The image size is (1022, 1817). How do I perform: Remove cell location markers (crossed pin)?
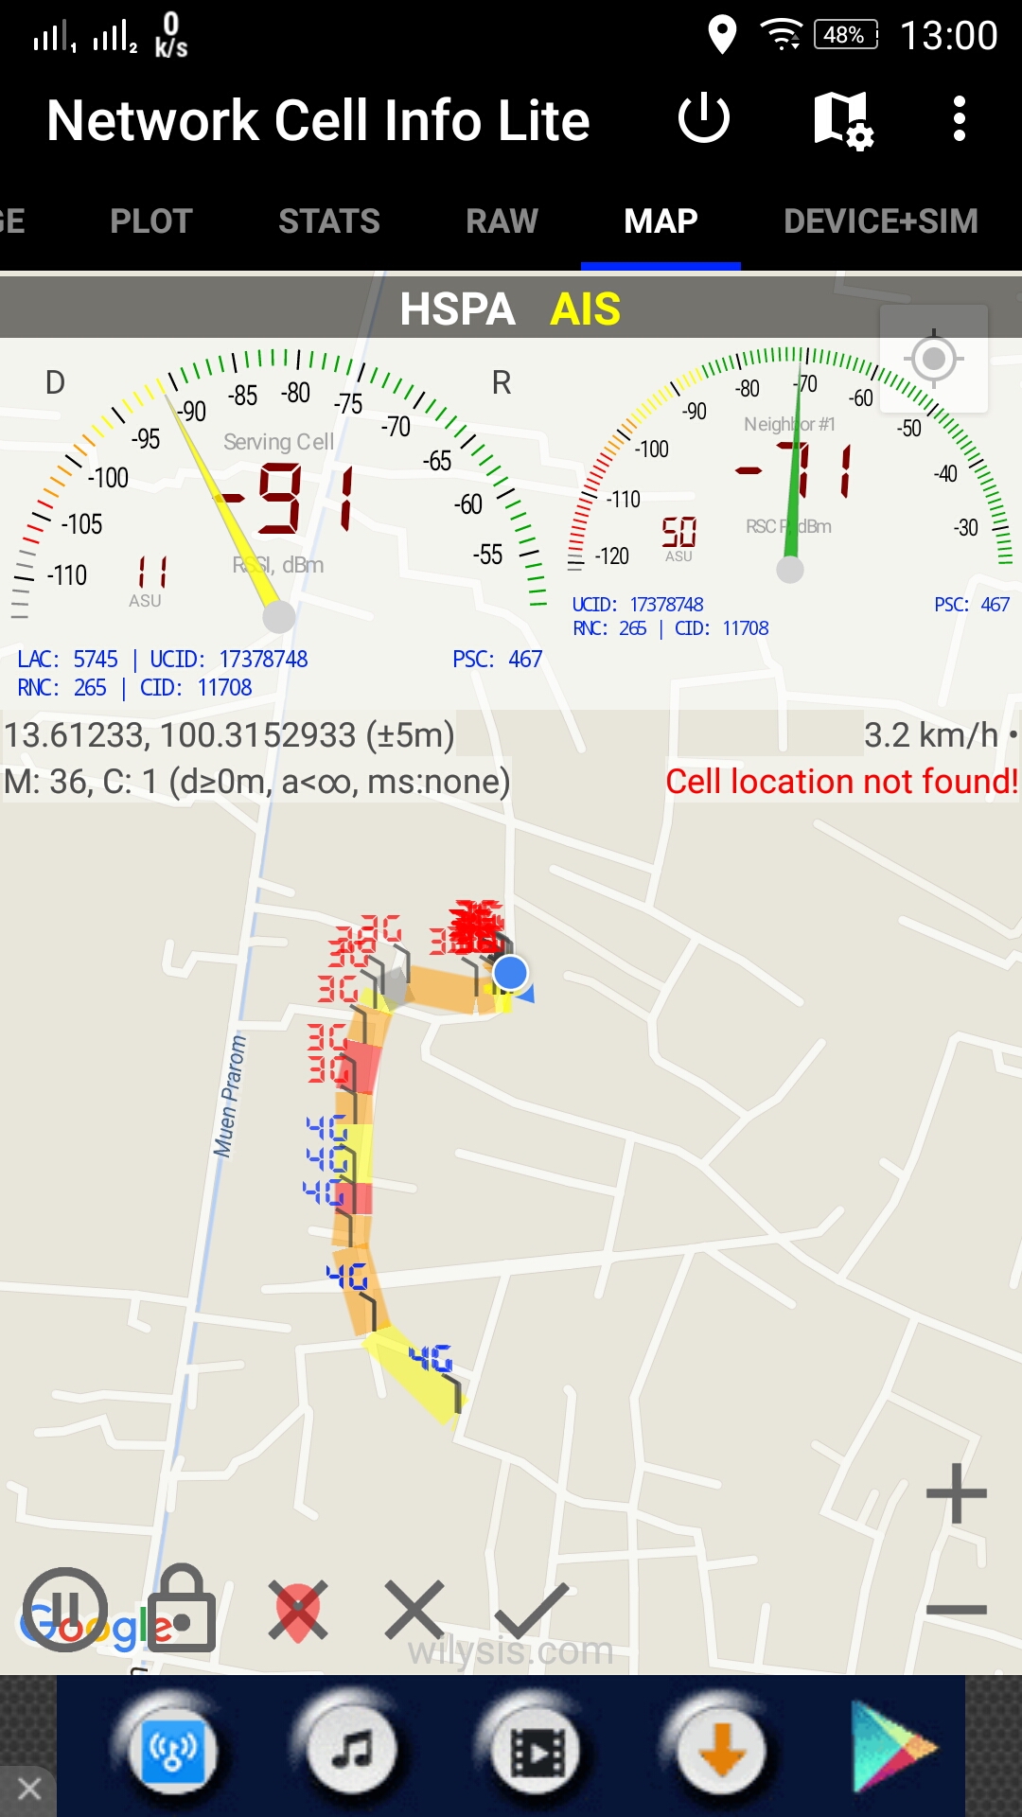298,1611
